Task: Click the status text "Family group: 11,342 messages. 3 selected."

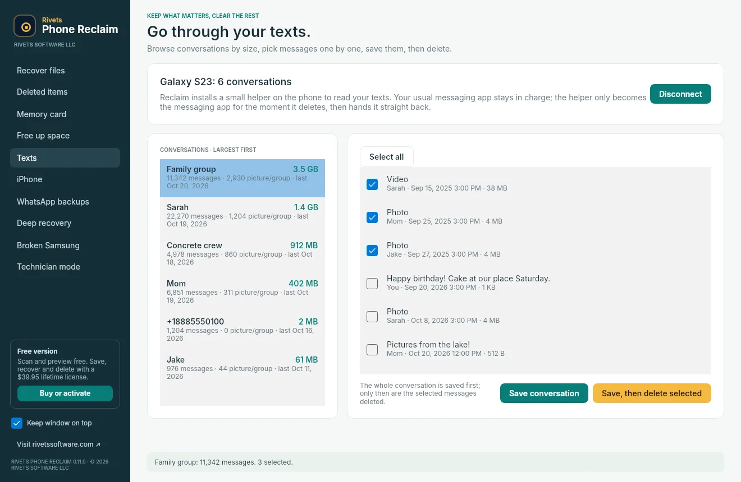Action: pos(224,462)
